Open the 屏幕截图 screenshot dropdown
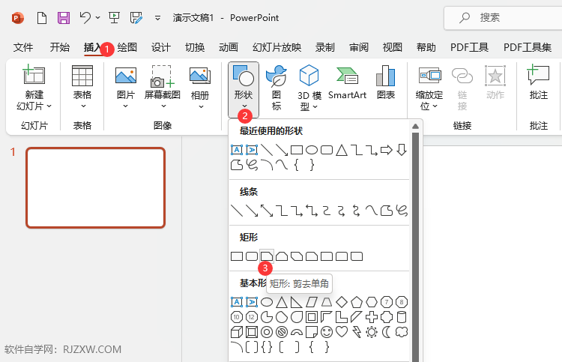 pyautogui.click(x=163, y=106)
